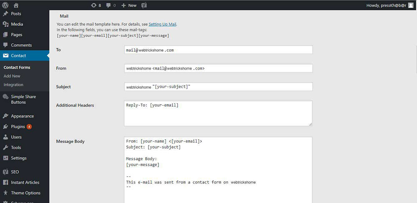417x203 pixels.
Task: Click the WordPress logo icon
Action: [x=5, y=5]
